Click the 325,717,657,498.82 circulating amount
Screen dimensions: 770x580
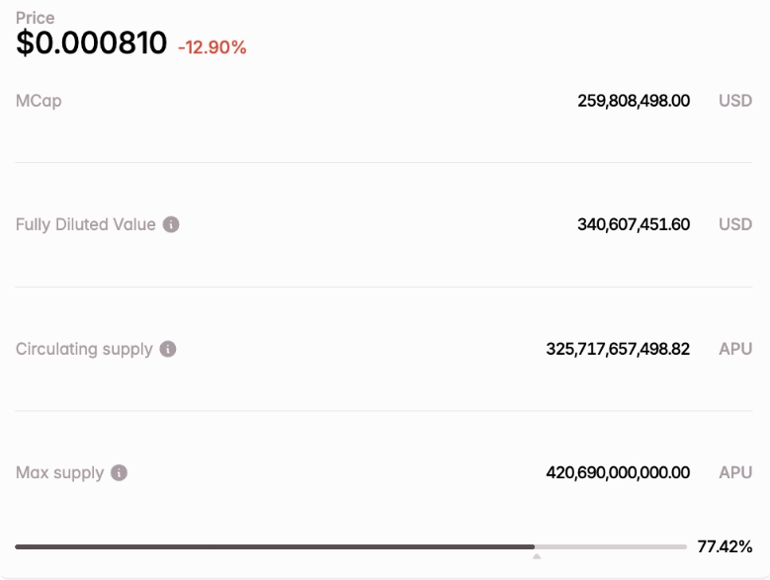(x=618, y=349)
